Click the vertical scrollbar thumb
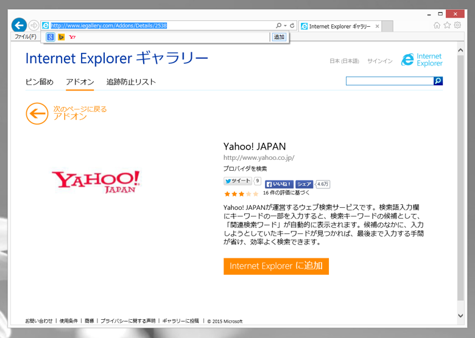This screenshot has height=338, width=475. (x=460, y=178)
